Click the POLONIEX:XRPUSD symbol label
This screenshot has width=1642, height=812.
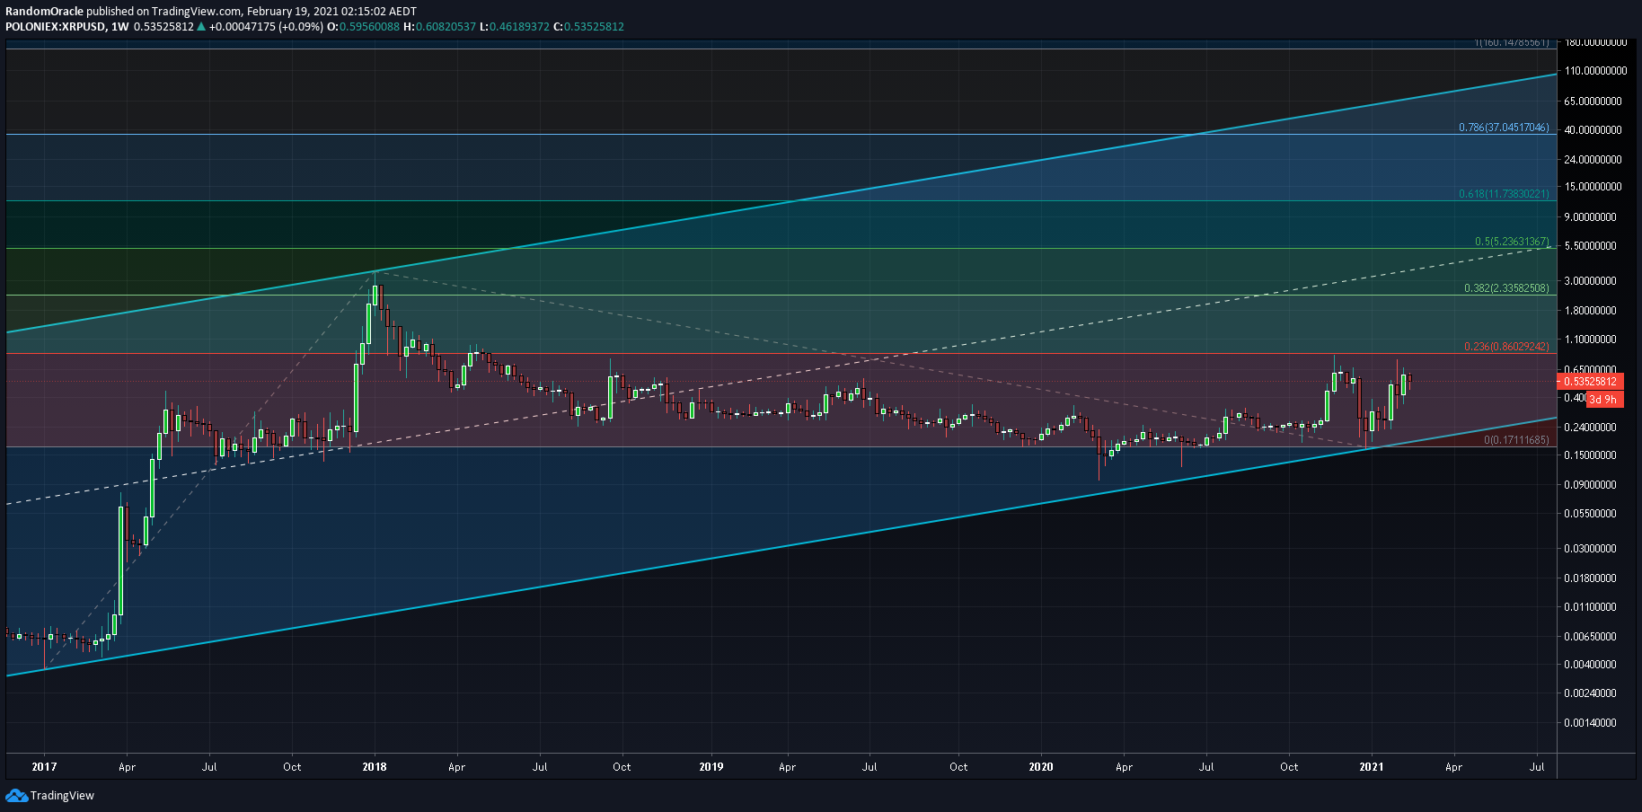[54, 27]
